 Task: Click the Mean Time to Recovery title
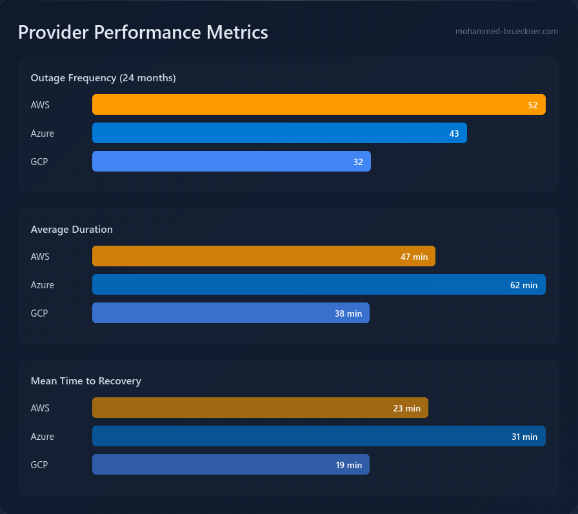coord(86,381)
